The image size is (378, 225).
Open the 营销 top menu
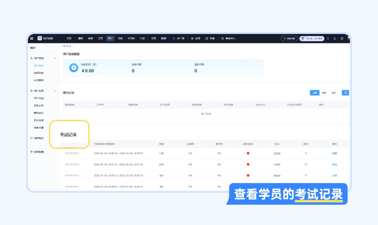tap(120, 39)
